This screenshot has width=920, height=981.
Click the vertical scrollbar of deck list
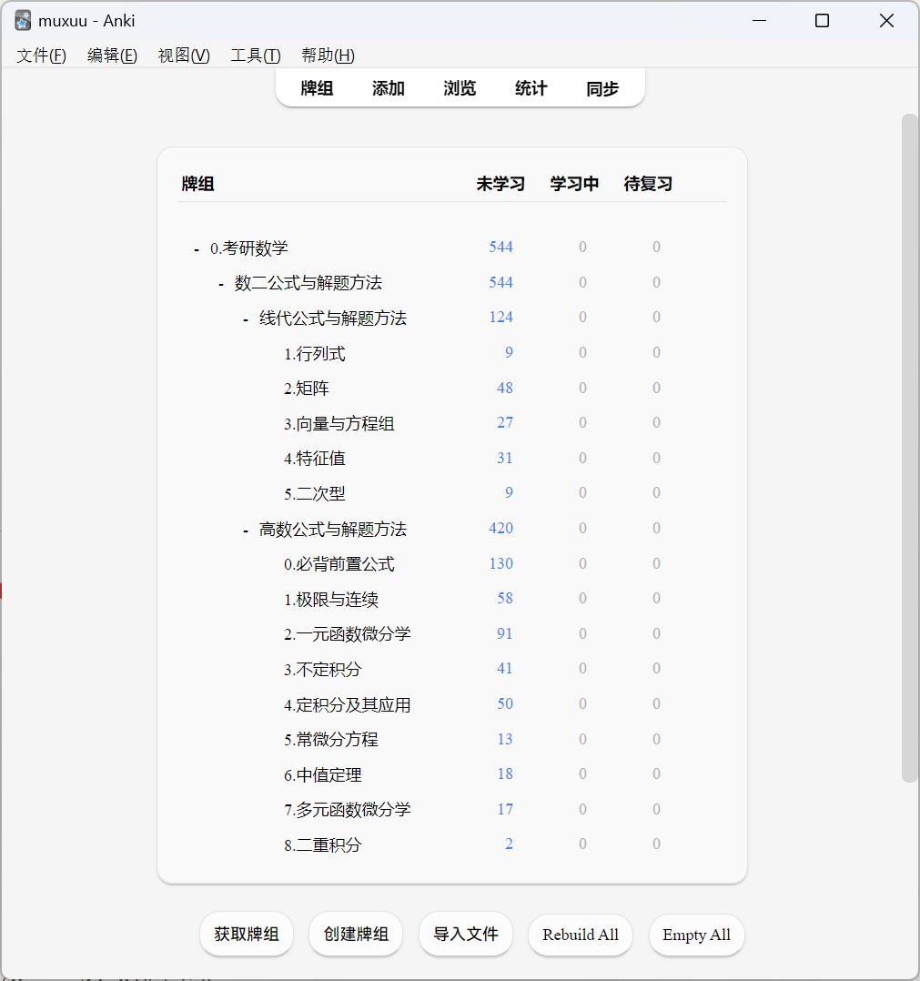click(x=909, y=448)
